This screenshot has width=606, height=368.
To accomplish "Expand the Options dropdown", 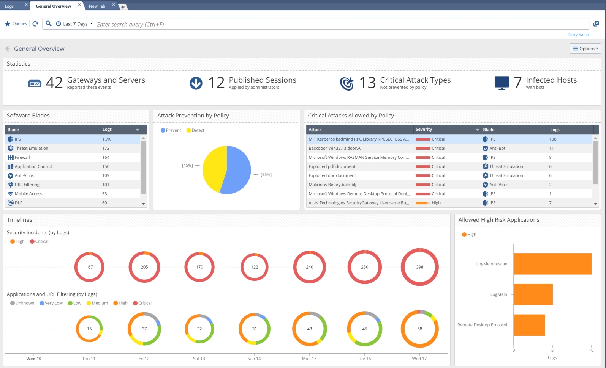I will point(585,49).
